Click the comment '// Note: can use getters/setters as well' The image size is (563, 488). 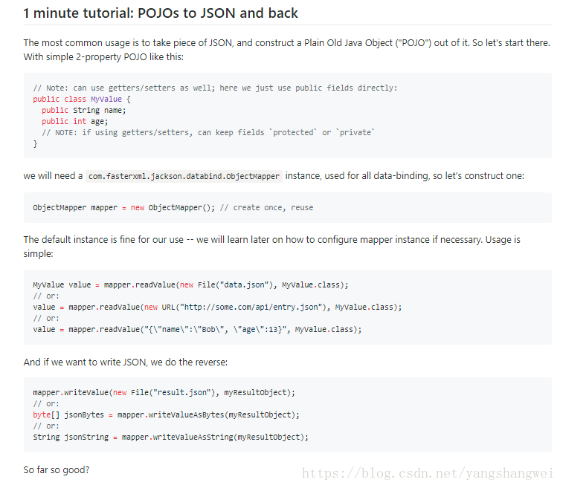pos(216,88)
